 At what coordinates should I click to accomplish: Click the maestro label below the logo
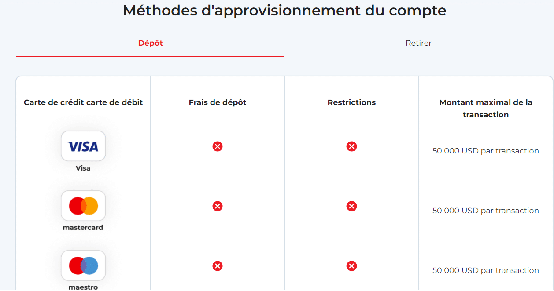pos(83,287)
